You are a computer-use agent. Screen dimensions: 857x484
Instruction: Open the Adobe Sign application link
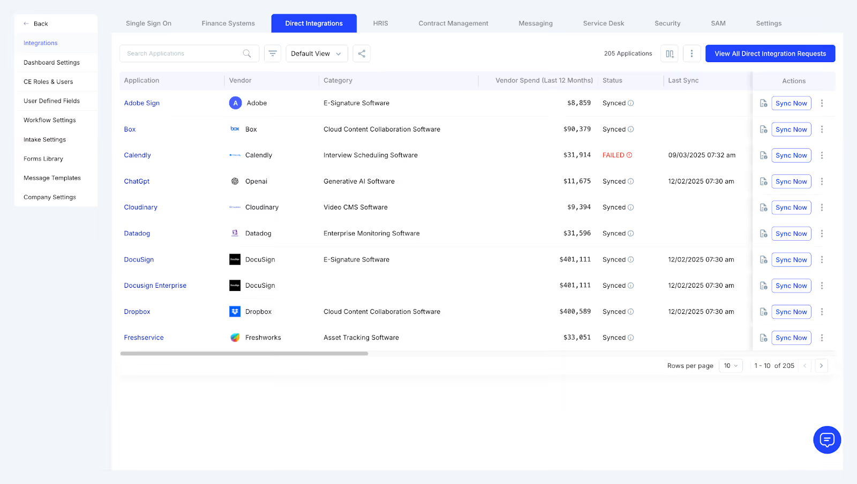click(142, 103)
